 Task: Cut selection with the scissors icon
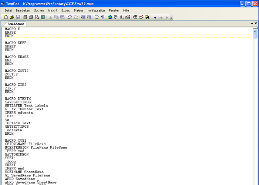tap(51, 17)
